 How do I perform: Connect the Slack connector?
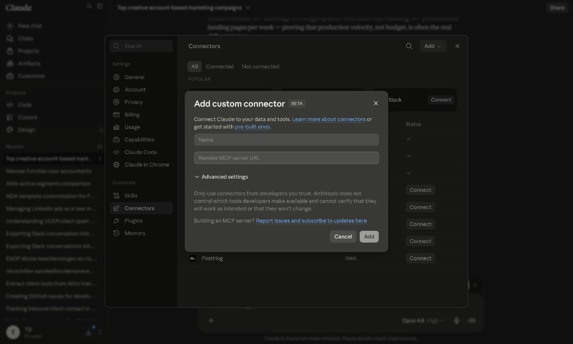(x=441, y=100)
